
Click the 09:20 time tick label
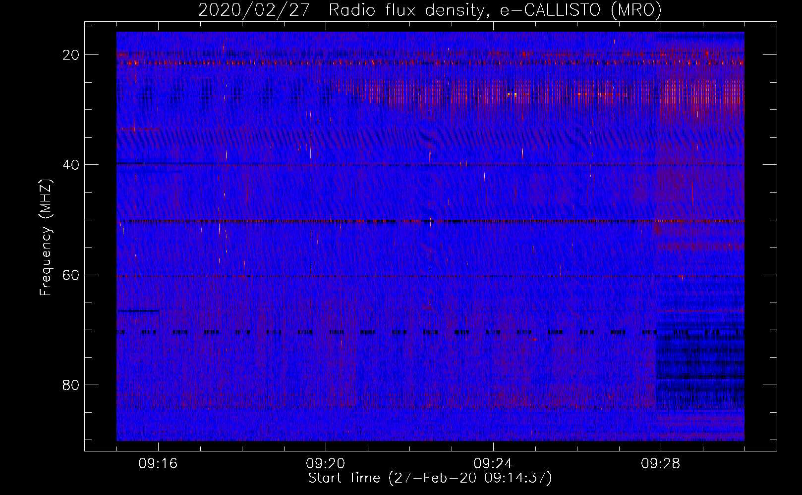click(326, 464)
